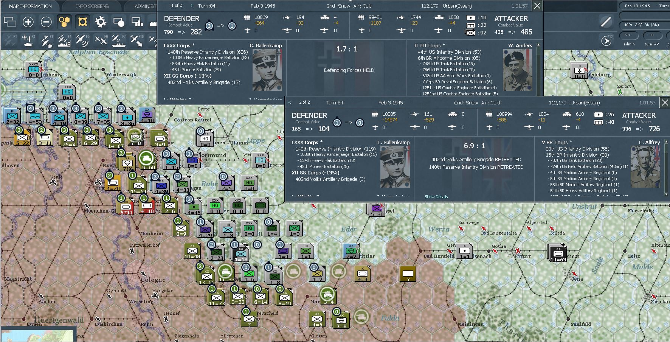This screenshot has height=342, width=670.
Task: Click the F12 end turn arrow icon
Action: [606, 40]
